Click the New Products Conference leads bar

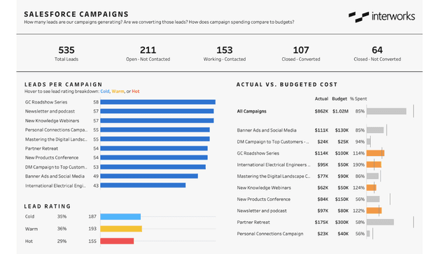pos(154,157)
